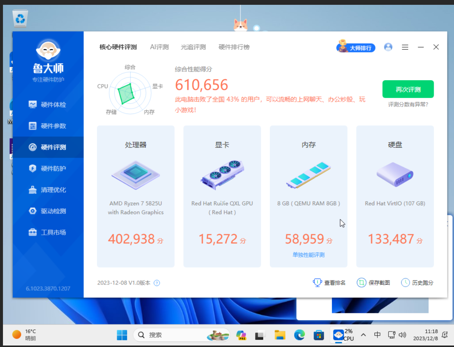Open the Recycle Bin on desktop

coord(20,18)
